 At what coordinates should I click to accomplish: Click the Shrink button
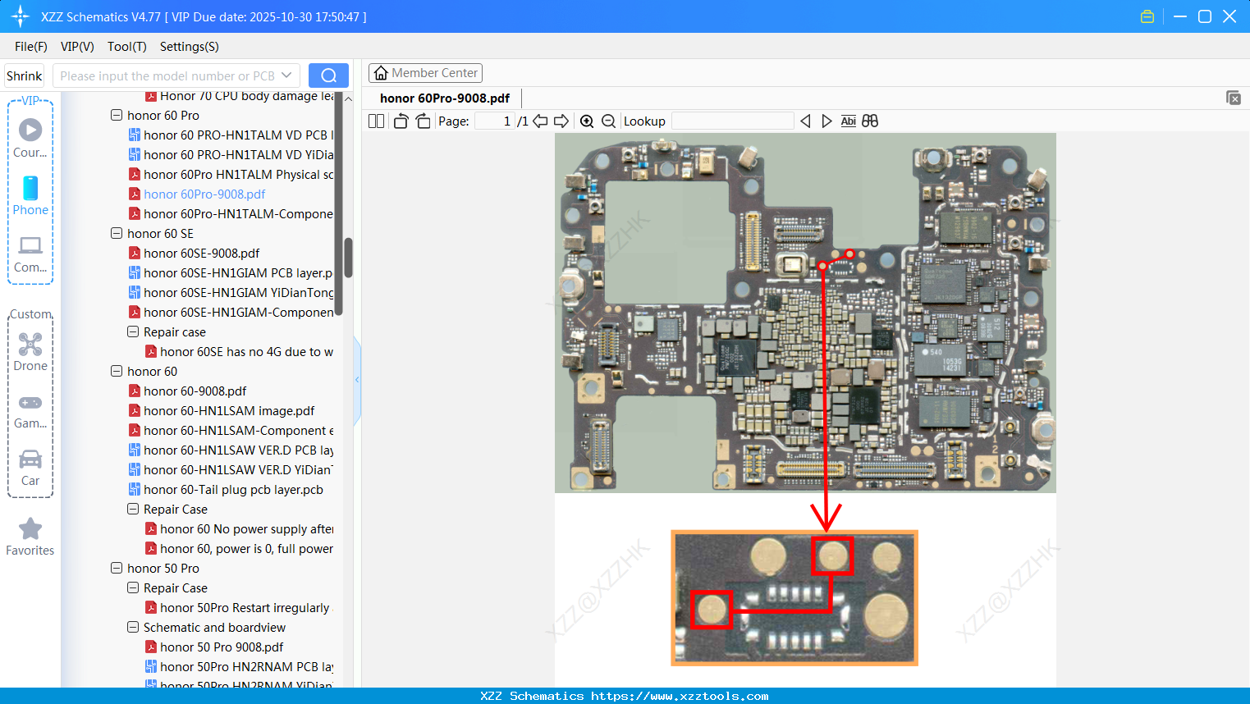25,75
